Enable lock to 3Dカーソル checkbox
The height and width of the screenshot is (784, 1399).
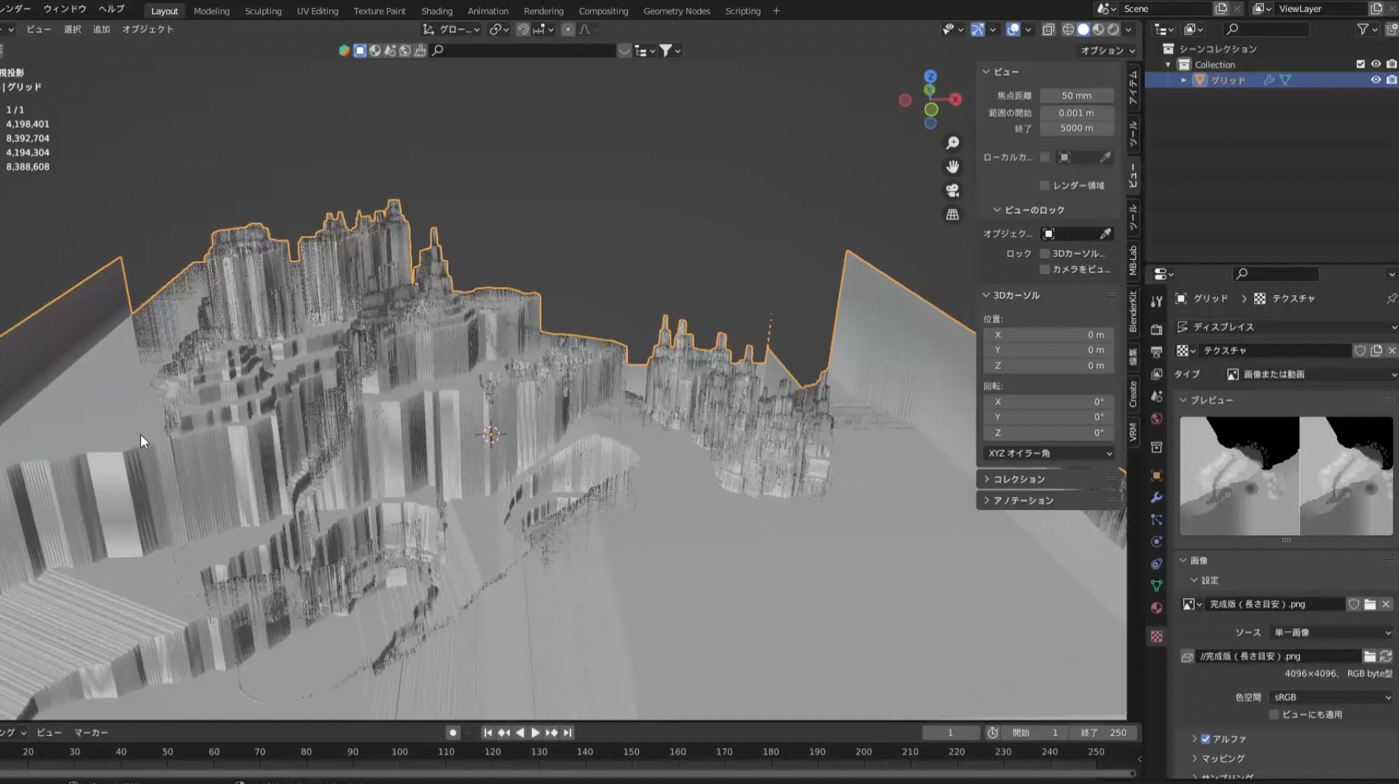[x=1044, y=253]
